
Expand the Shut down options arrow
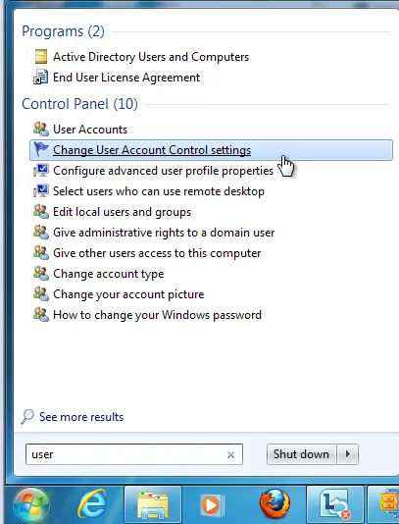pos(348,454)
